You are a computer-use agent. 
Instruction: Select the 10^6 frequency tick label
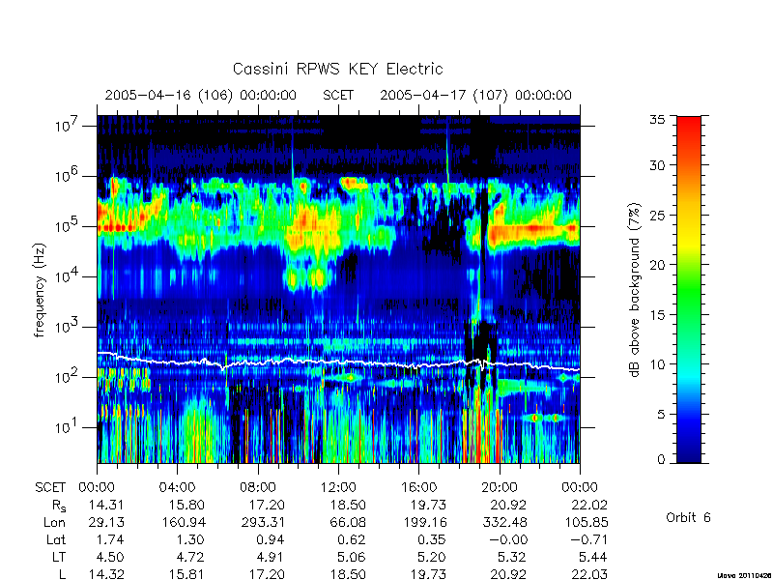click(67, 176)
